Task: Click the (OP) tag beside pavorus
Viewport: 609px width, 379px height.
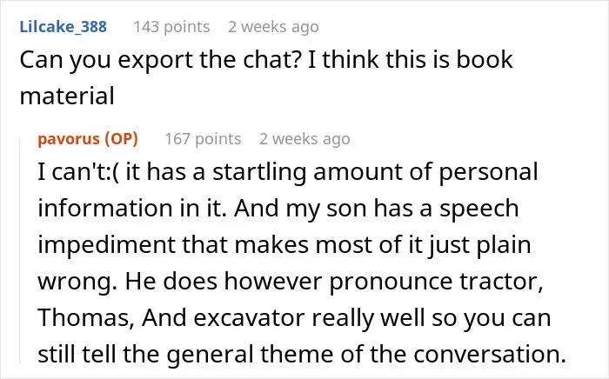Action: 122,139
